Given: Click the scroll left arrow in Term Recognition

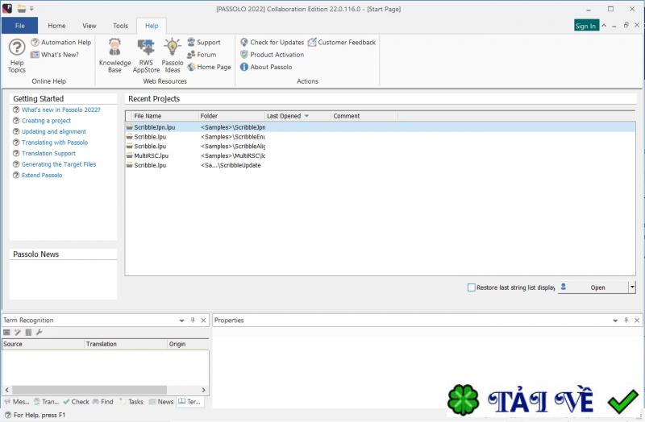Looking at the screenshot, I should [6, 390].
